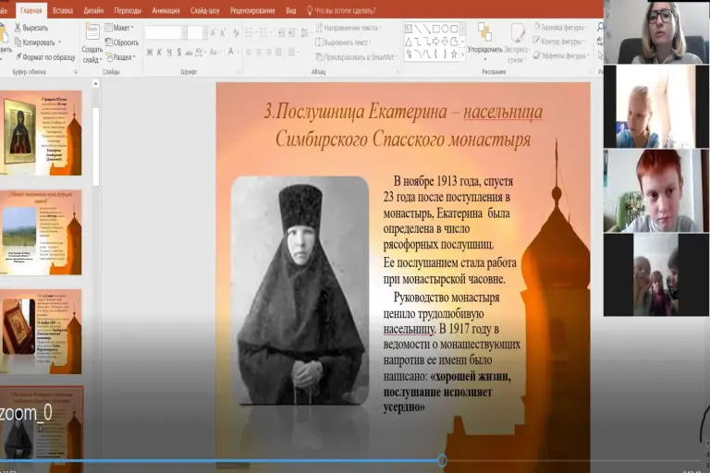This screenshot has height=473, width=710.
Task: Open Направление текста dropdown
Action: [x=348, y=28]
